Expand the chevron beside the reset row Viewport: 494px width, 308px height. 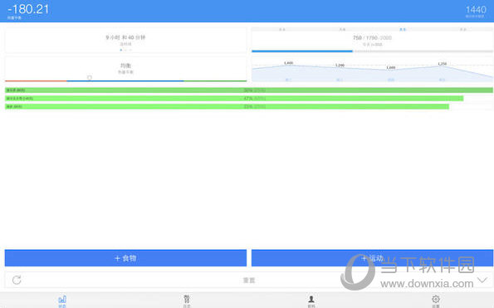pyautogui.click(x=482, y=280)
